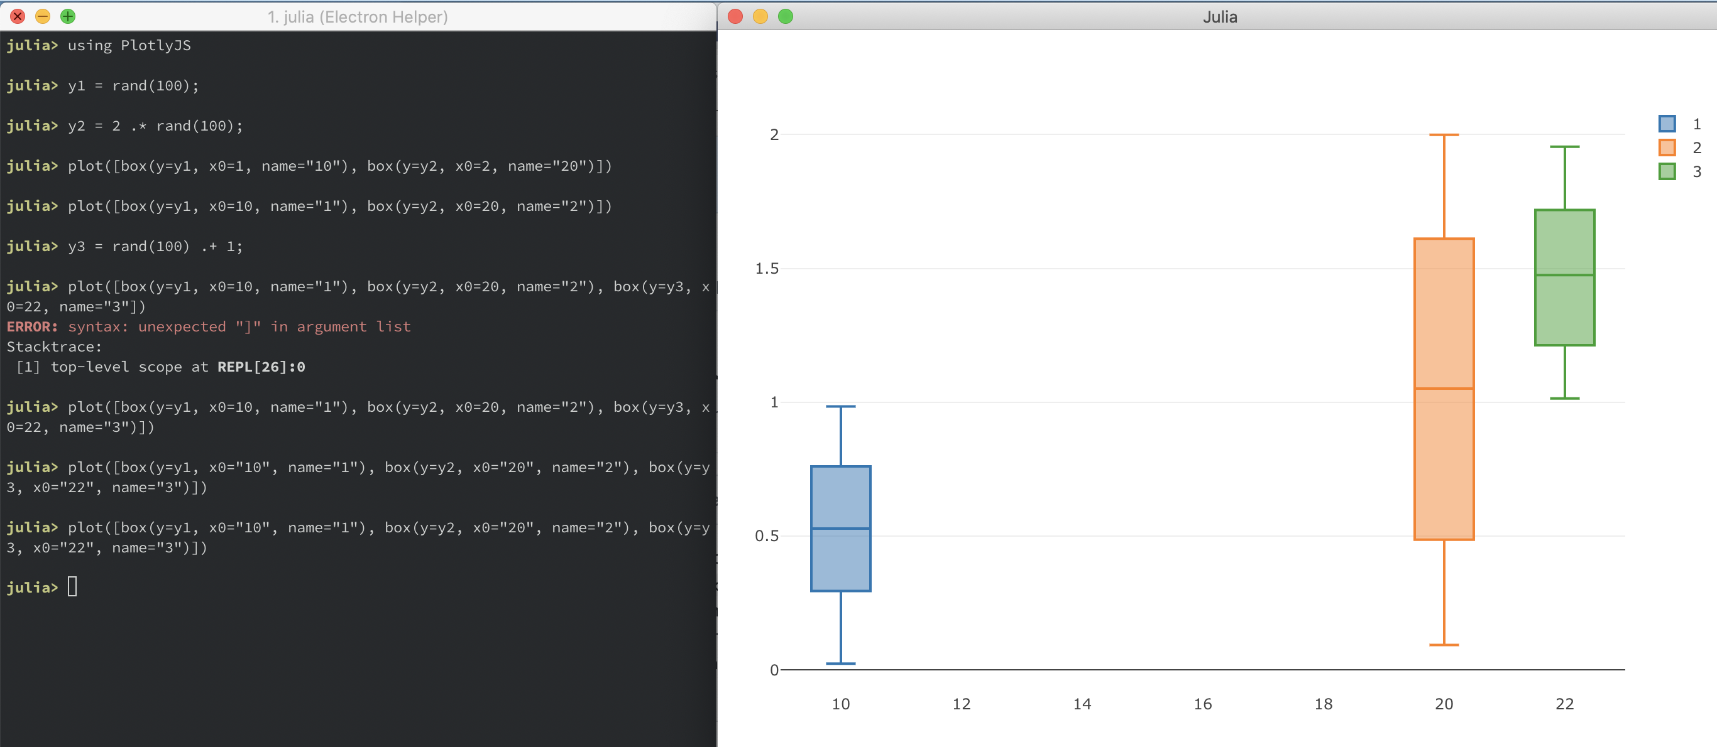This screenshot has height=747, width=1717.
Task: Zoom the julia terminal with green button
Action: [x=68, y=17]
